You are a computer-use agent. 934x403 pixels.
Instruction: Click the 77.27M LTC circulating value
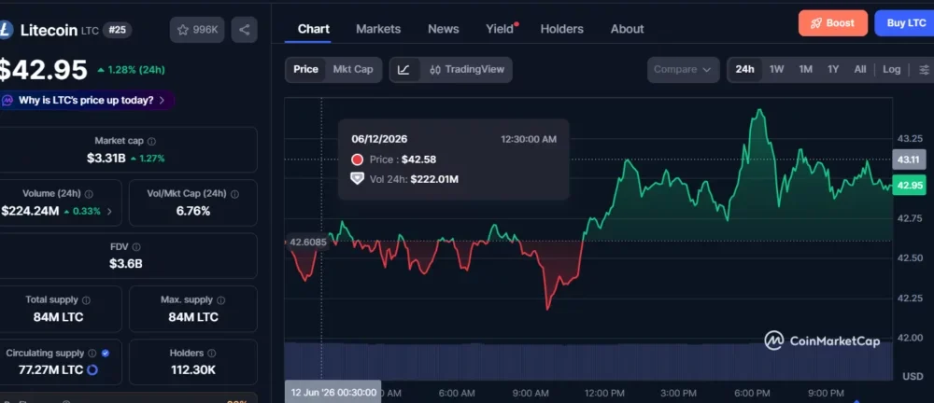(x=50, y=369)
